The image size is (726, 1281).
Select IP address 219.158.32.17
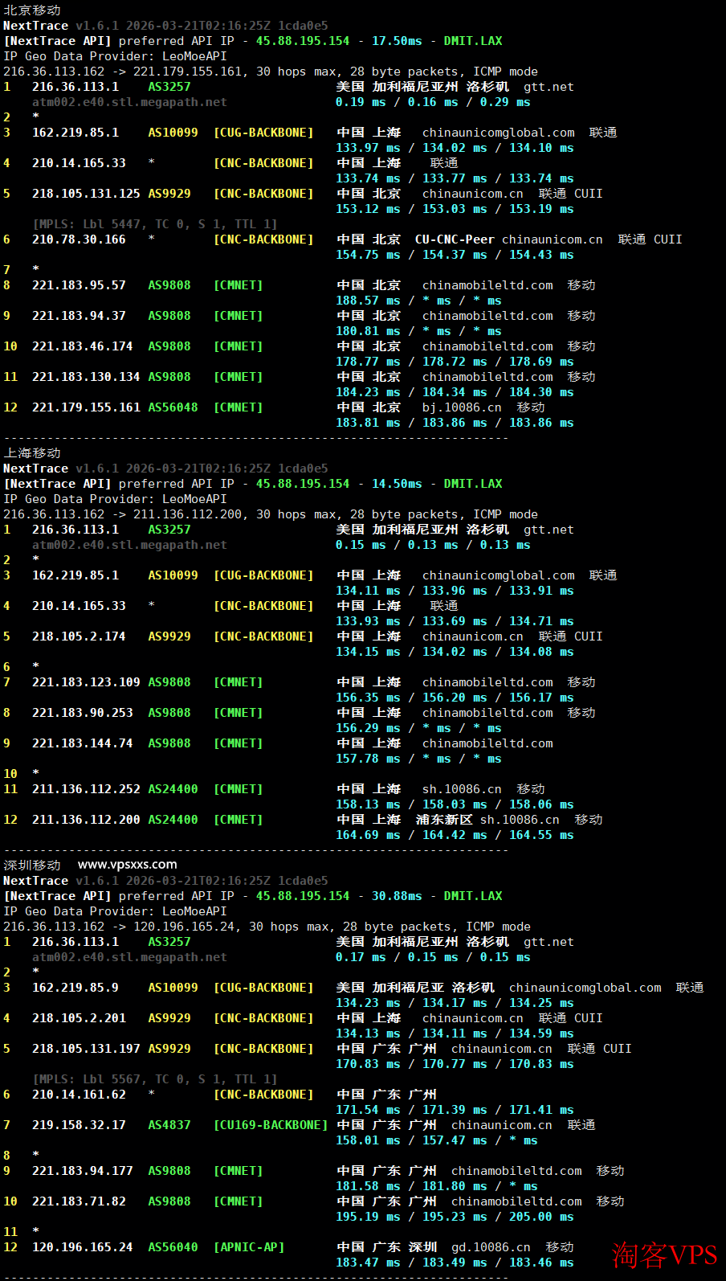79,1125
